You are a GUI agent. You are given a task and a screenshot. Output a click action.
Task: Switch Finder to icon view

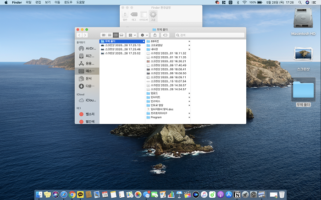click(x=104, y=35)
